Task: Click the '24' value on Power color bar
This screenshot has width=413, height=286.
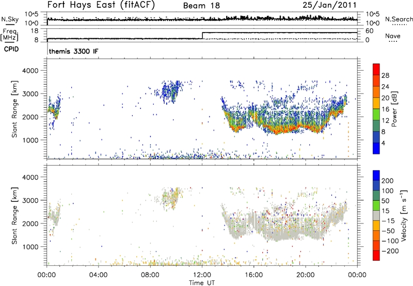Action: coord(385,87)
